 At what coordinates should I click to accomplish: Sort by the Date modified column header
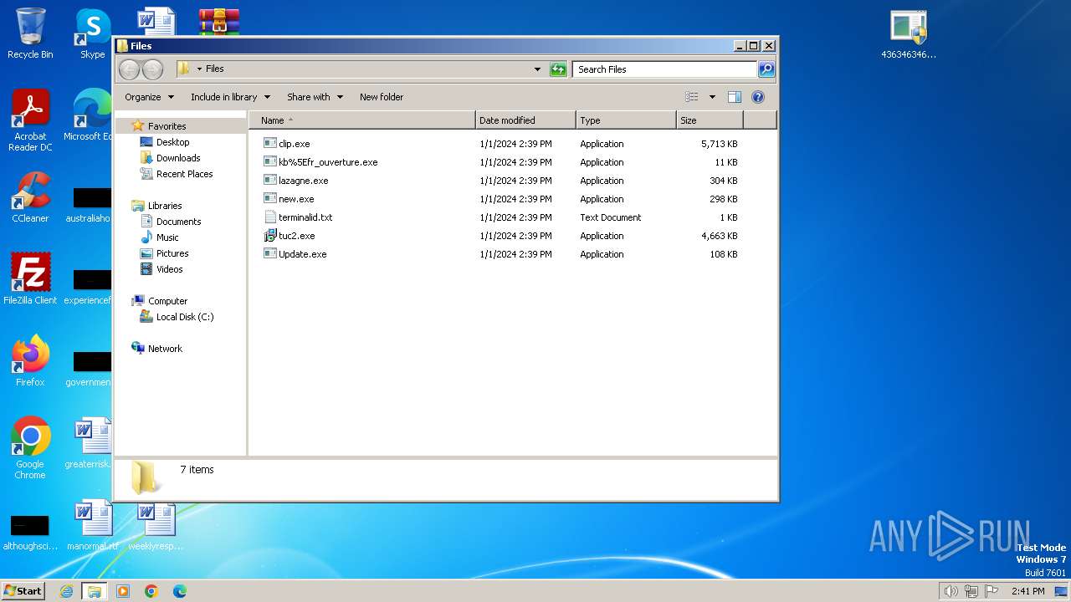pos(525,120)
